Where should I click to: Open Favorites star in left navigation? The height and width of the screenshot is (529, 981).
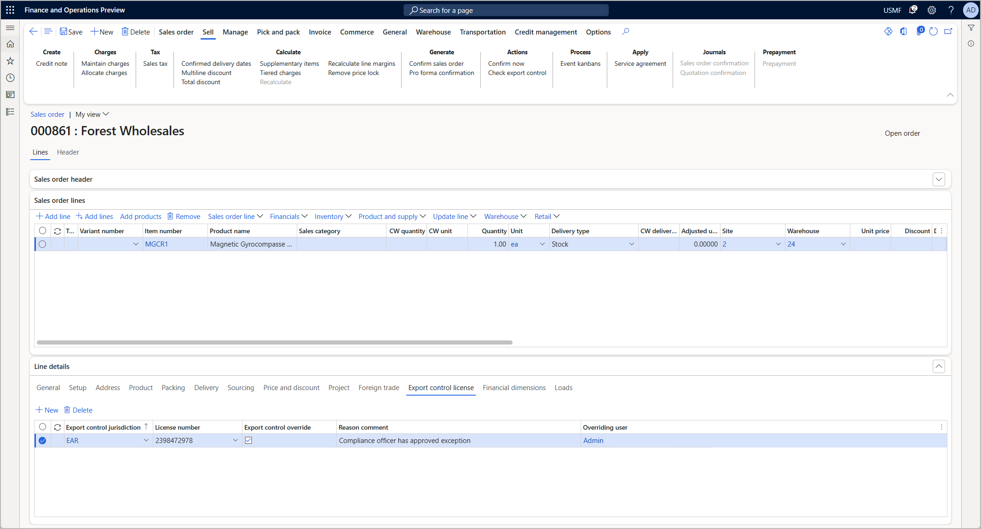click(10, 61)
